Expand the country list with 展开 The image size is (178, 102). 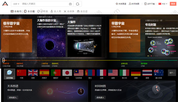pos(171,73)
